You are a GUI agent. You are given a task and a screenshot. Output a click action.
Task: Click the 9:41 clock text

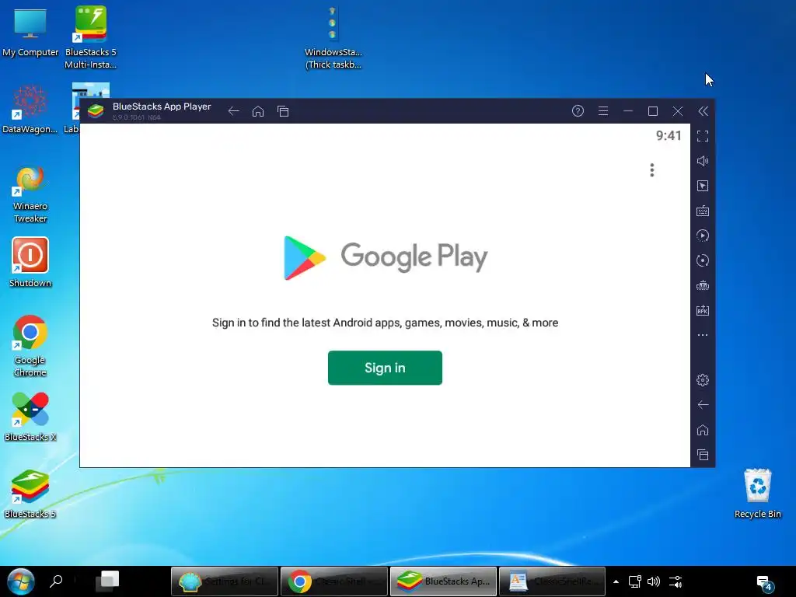[668, 135]
